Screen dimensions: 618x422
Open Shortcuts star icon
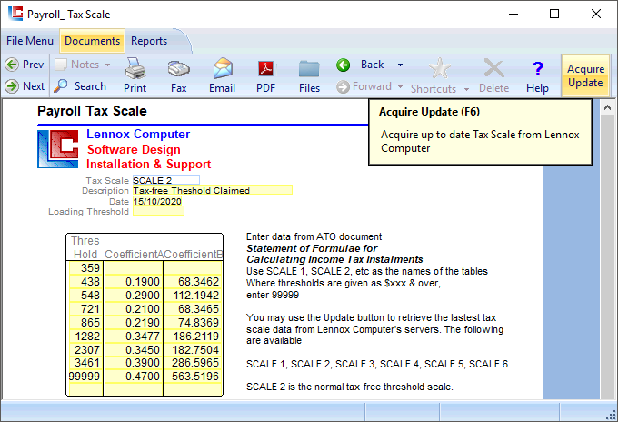(434, 75)
